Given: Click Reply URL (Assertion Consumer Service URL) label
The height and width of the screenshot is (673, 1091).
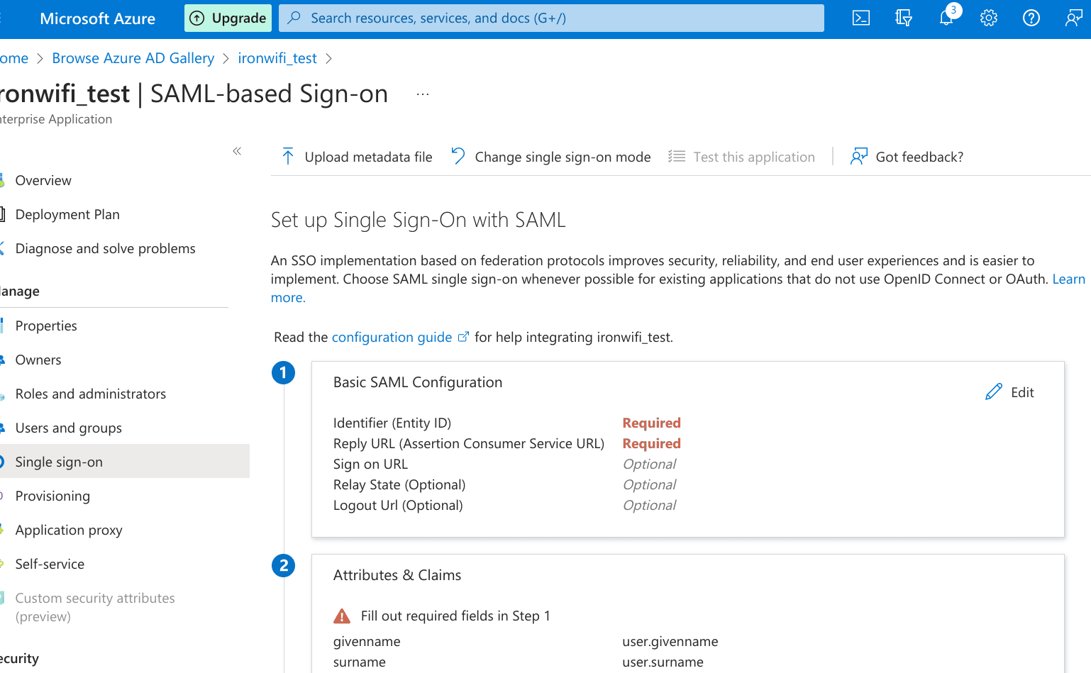Looking at the screenshot, I should (469, 443).
